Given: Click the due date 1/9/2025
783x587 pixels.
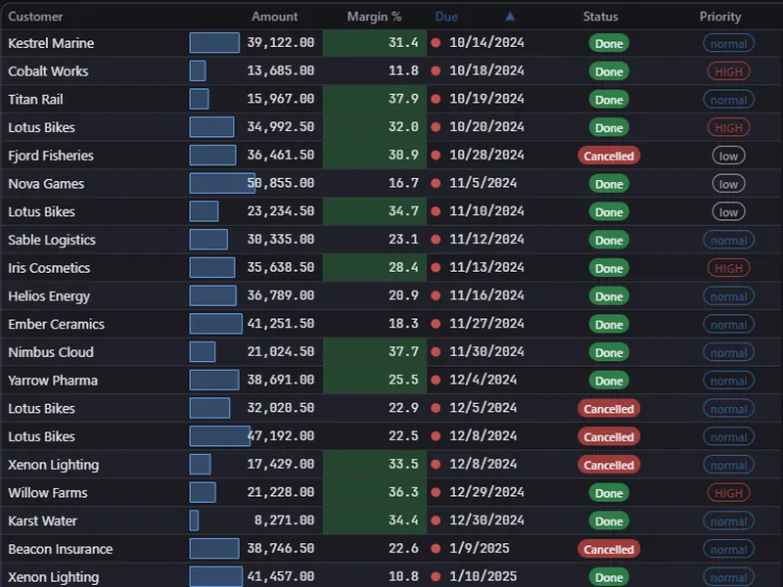Looking at the screenshot, I should pyautogui.click(x=480, y=549).
